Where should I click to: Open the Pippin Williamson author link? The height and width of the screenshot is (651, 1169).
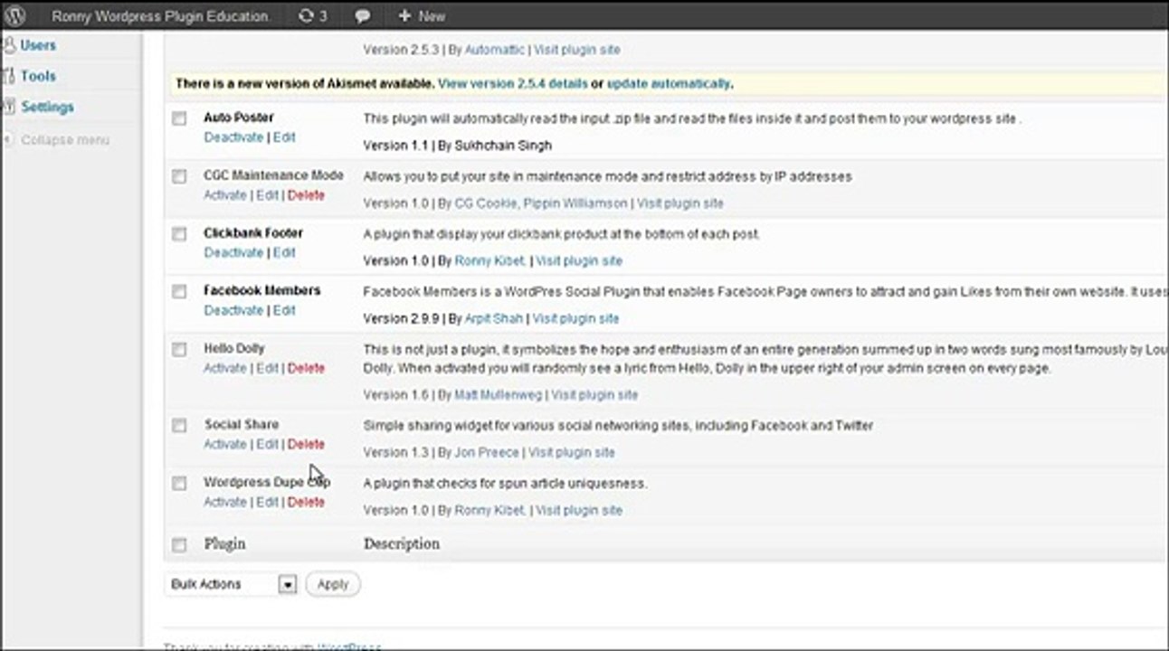pos(575,203)
